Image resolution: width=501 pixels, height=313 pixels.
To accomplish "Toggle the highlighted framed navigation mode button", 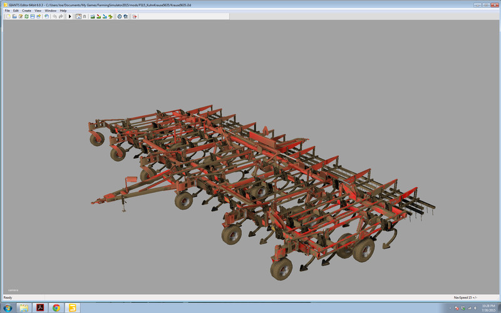I will point(78,16).
